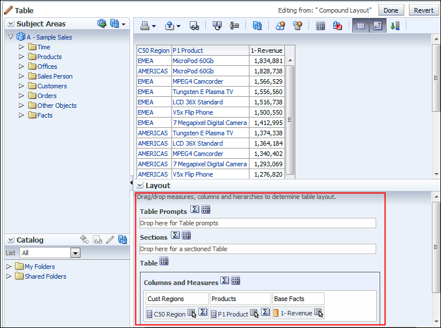Open the Table Prompts properties XYZ icon
441x328 pixels.
click(206, 209)
